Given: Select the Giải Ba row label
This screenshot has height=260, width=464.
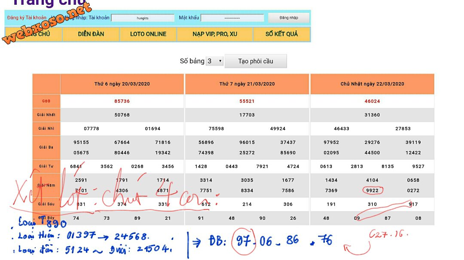Looking at the screenshot, I should point(46,147).
